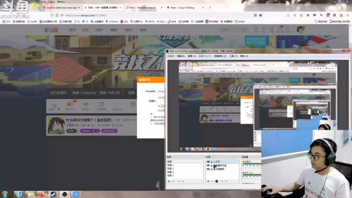Screen dimensions: 352x198
Task: Select scene 5 row in OBS scenes list
Action: tap(184, 176)
